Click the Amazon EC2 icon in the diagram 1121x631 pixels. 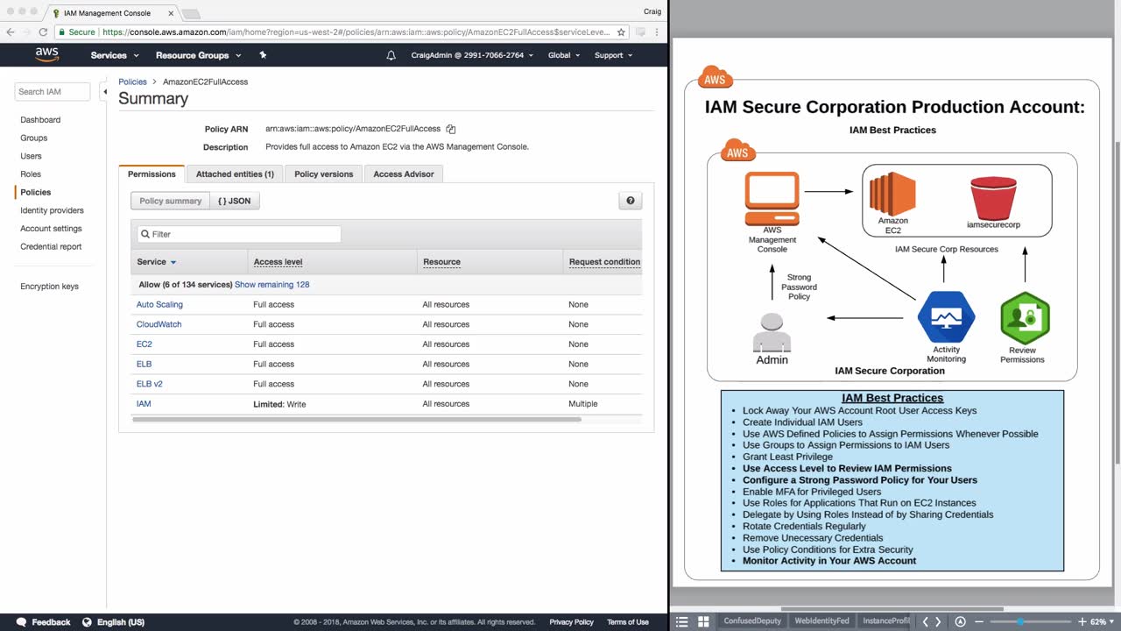tap(892, 193)
